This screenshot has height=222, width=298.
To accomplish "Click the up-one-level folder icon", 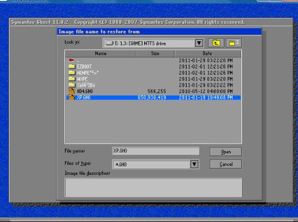I will coord(216,43).
